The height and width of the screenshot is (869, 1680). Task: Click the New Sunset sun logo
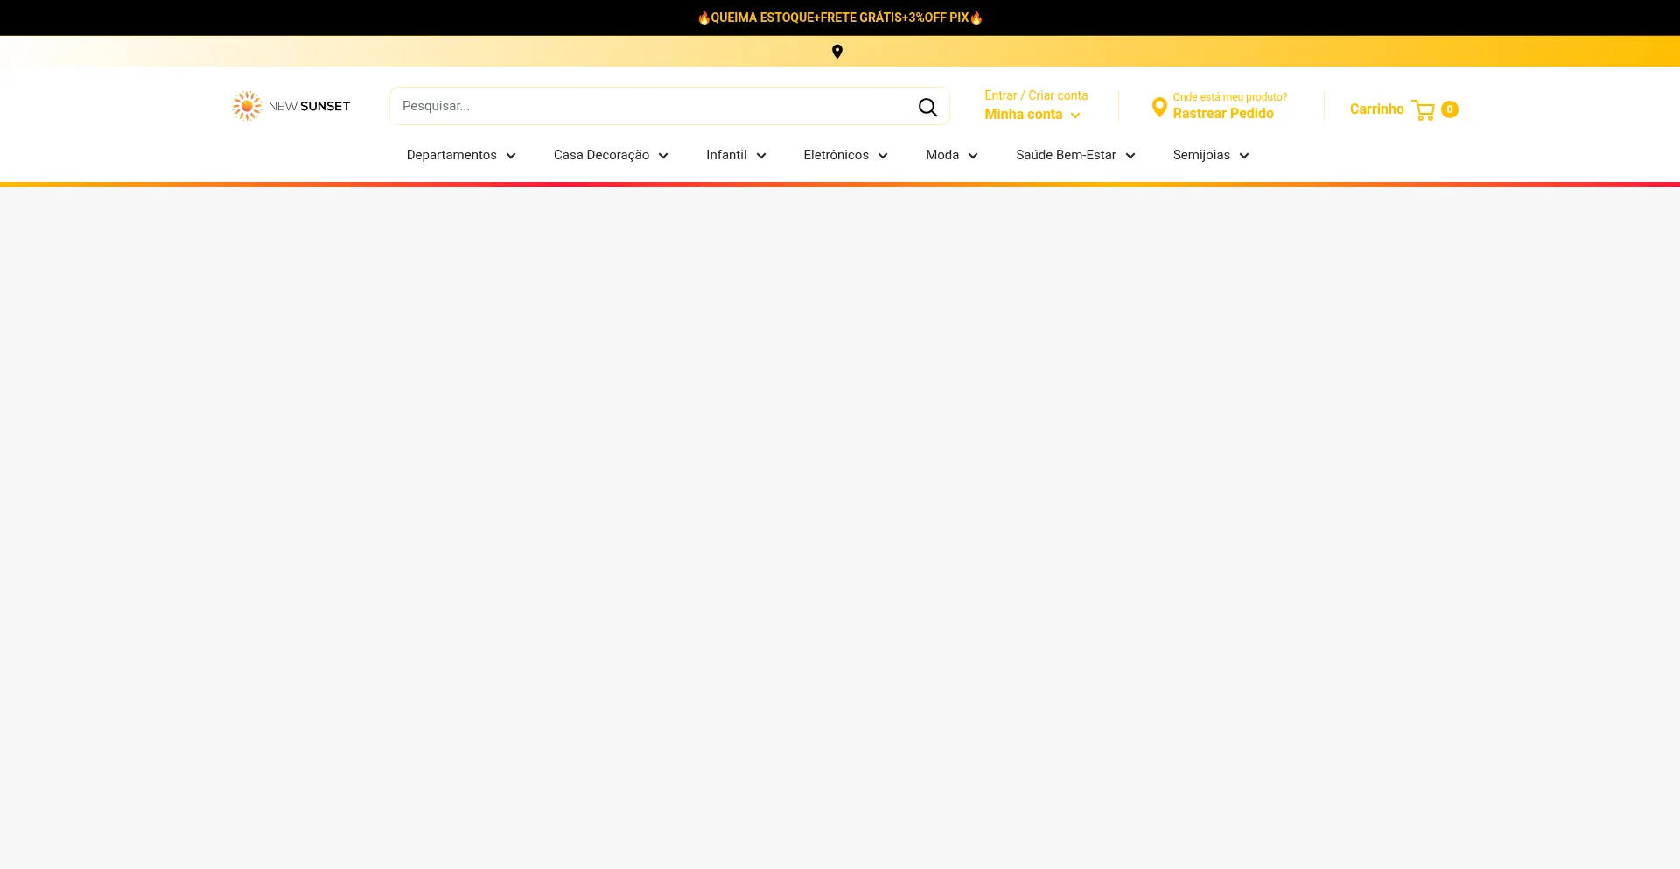247,106
